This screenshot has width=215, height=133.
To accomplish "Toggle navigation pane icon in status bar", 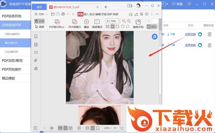I will pyautogui.click(x=35, y=128).
